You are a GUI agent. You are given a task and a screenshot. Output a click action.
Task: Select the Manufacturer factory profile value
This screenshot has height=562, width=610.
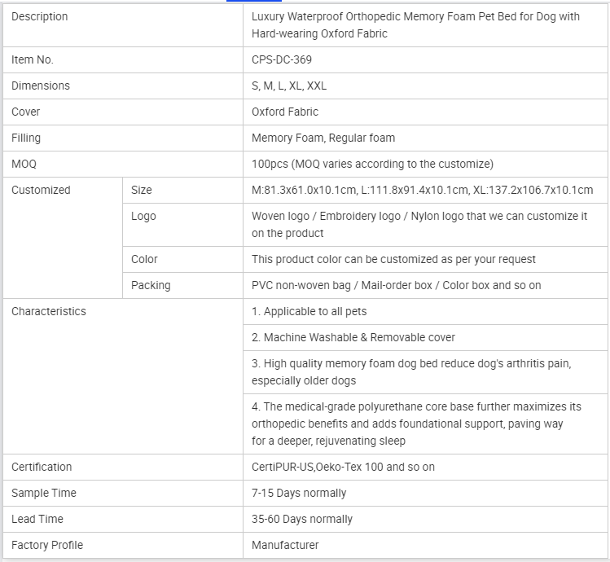[285, 545]
